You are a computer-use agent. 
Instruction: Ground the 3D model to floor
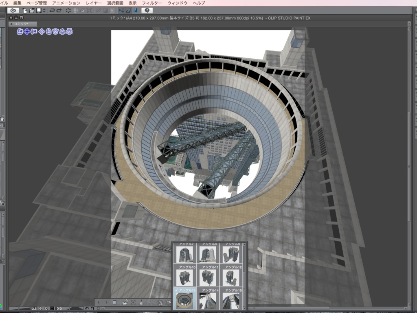tap(141, 302)
